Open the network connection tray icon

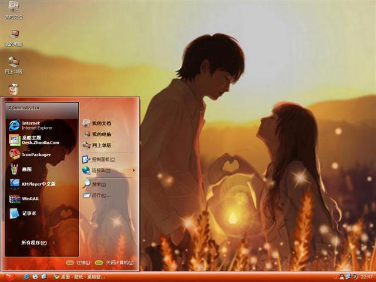point(348,277)
